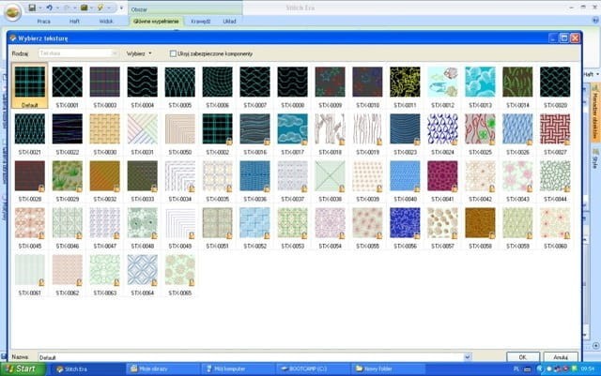The height and width of the screenshot is (376, 601).
Task: Select the brown STX-0058 texture swatch
Action: 480,222
